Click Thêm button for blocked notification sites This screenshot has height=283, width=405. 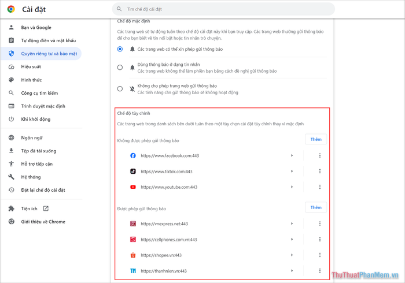pos(316,139)
